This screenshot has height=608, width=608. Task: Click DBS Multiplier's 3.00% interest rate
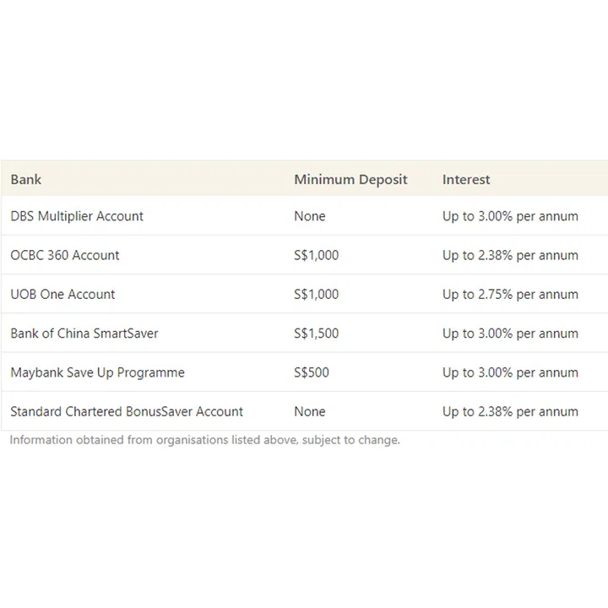[510, 216]
